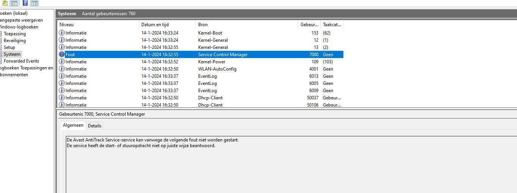Image resolution: width=517 pixels, height=193 pixels.
Task: Click the info icon of the Kernel-Power row
Action: click(x=62, y=61)
